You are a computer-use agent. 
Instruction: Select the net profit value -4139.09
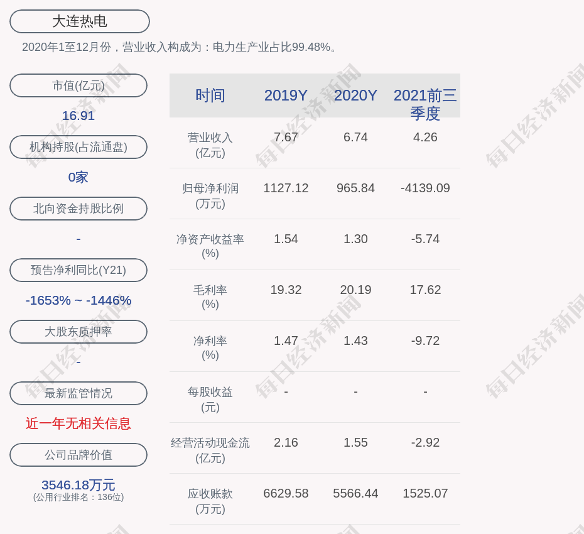pos(425,188)
